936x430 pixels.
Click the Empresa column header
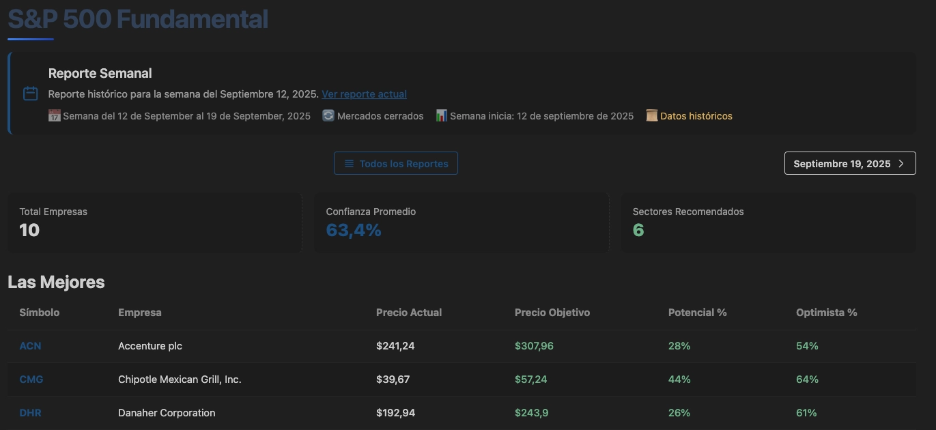pyautogui.click(x=140, y=313)
